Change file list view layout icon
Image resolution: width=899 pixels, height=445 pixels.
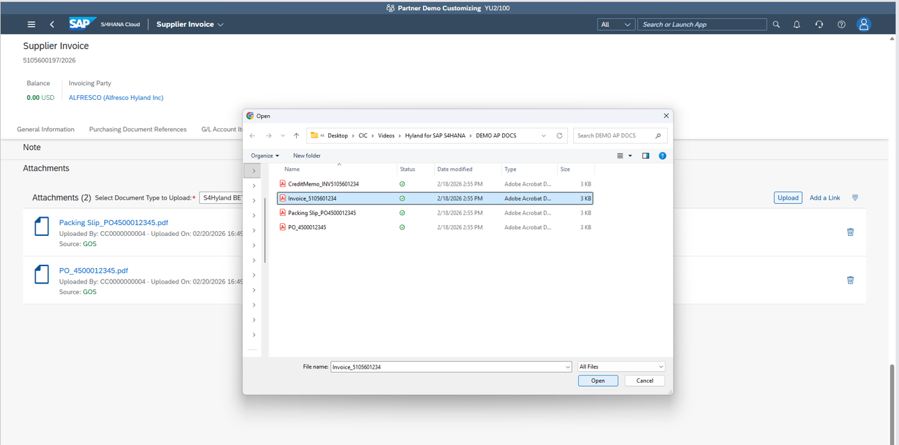coord(620,155)
